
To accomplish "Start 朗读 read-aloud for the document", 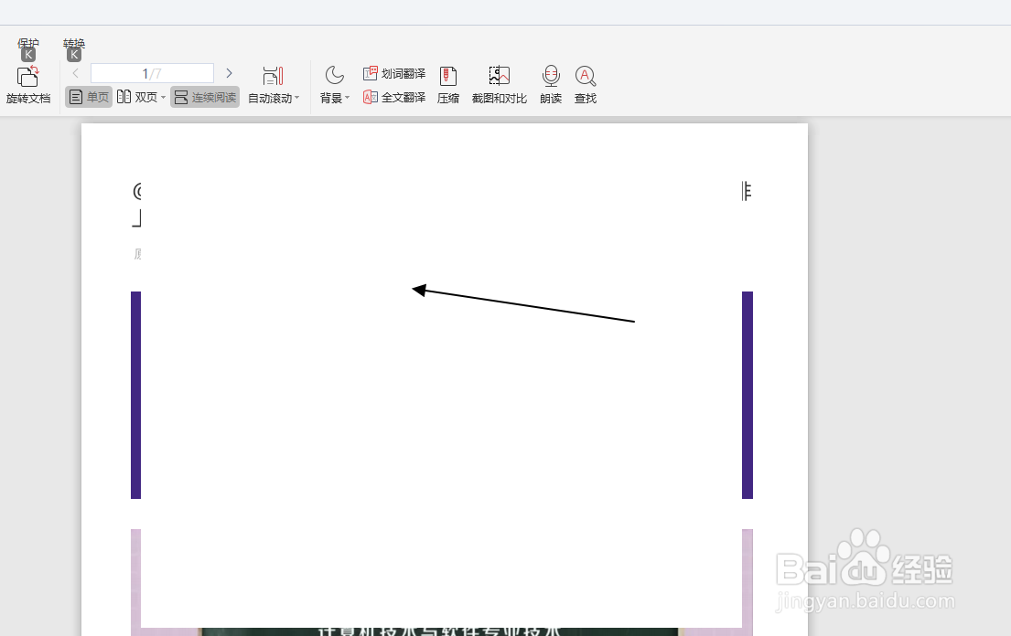I will pyautogui.click(x=550, y=85).
